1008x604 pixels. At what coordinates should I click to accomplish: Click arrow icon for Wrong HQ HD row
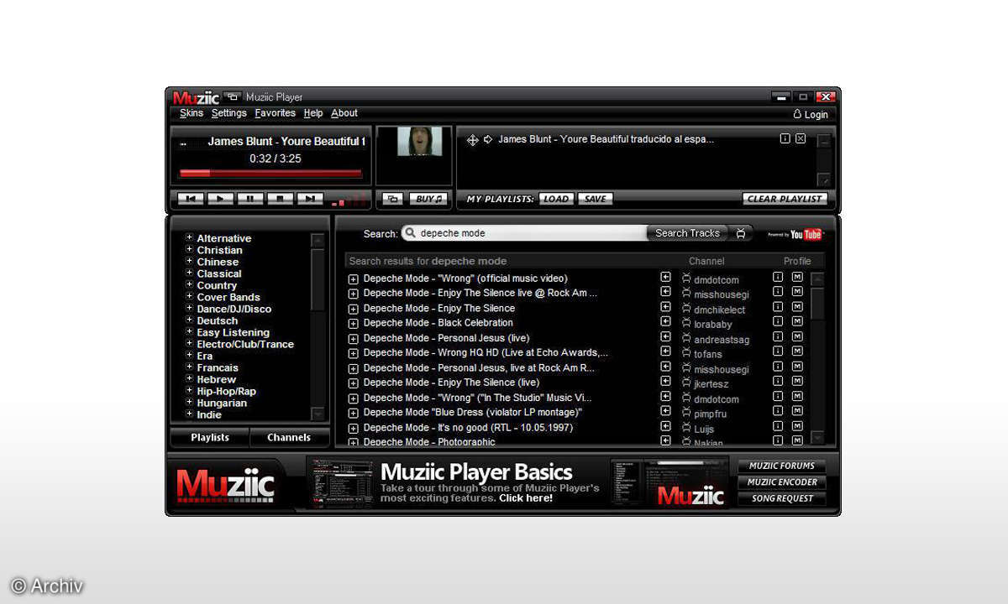tap(665, 351)
